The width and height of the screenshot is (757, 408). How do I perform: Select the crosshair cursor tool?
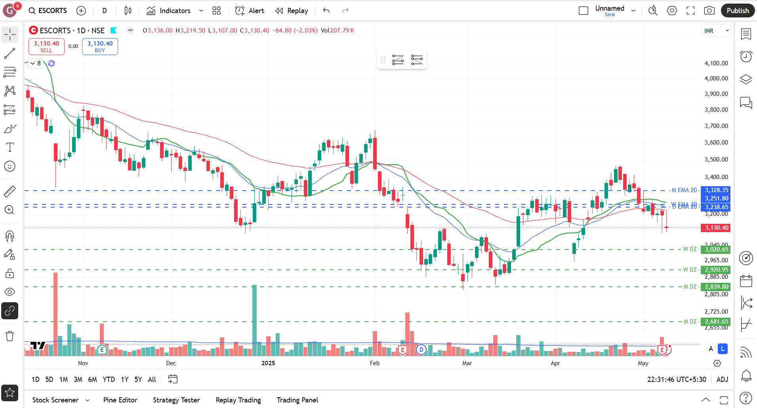[10, 34]
